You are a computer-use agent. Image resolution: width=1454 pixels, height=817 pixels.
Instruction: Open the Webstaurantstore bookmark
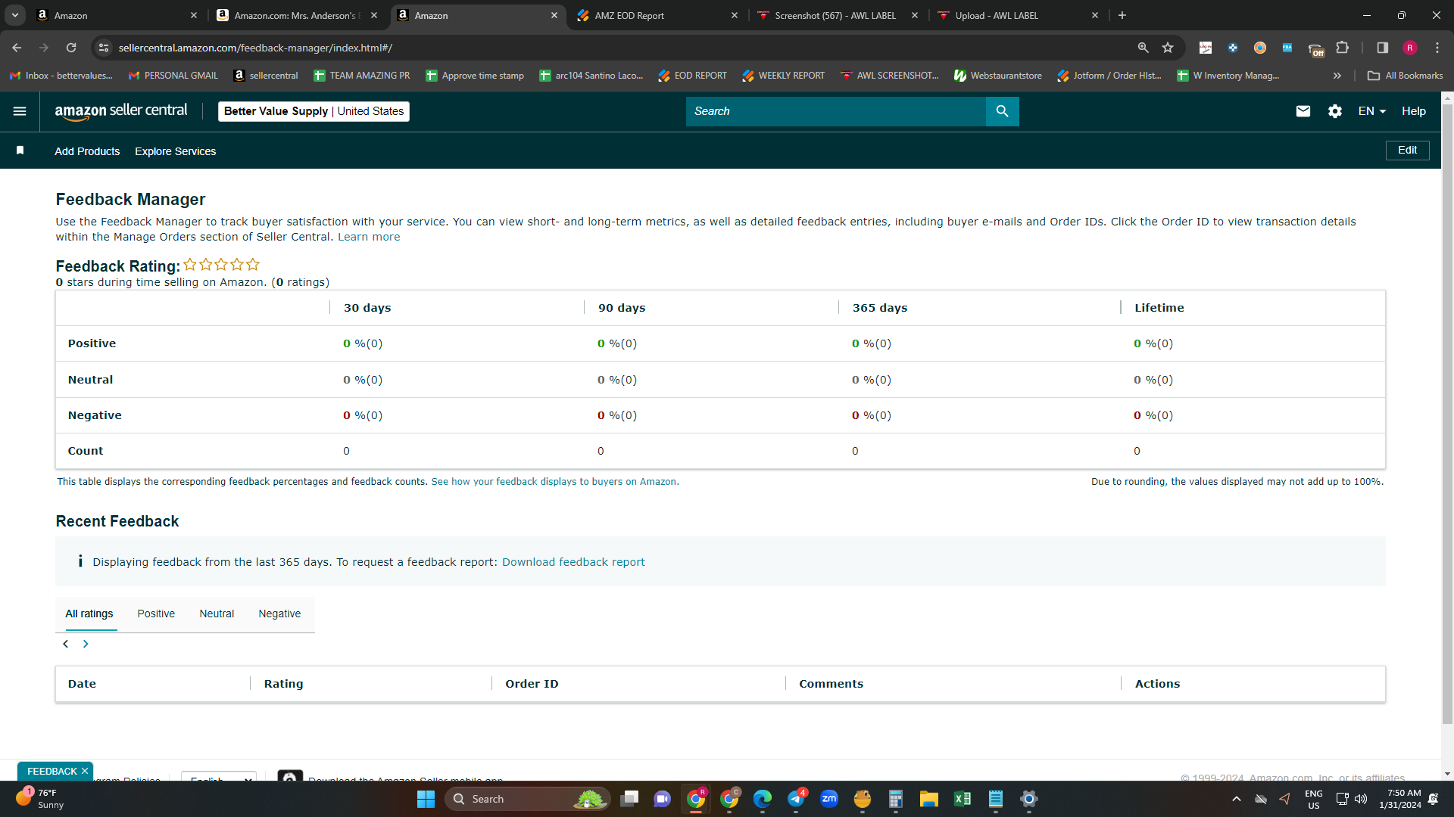[x=997, y=76]
